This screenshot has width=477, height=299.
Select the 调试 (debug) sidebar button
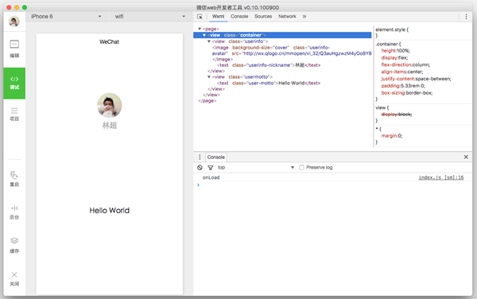(14, 83)
